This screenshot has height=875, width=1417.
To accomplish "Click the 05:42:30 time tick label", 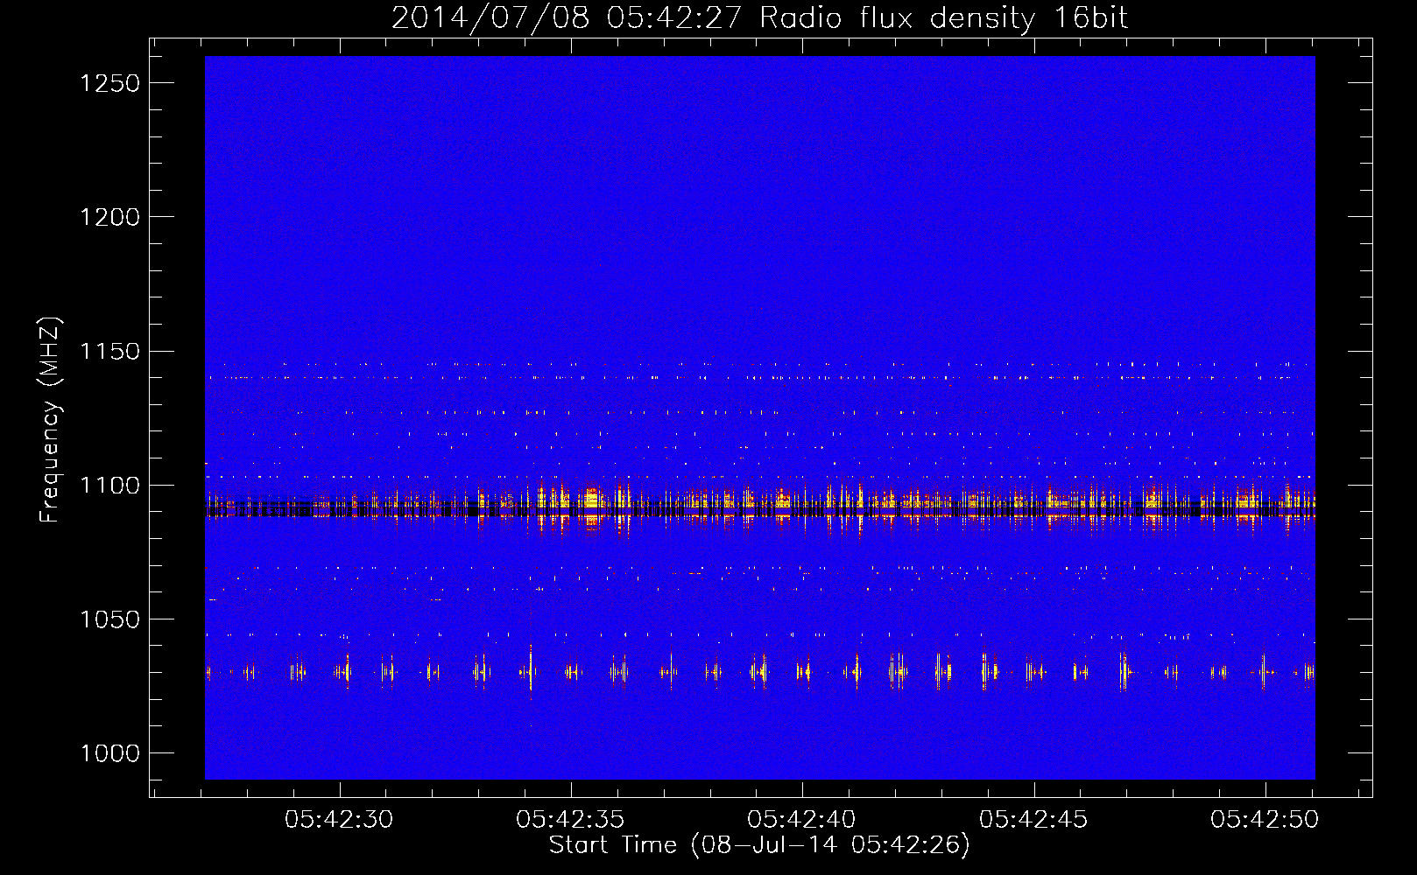I will point(339,819).
